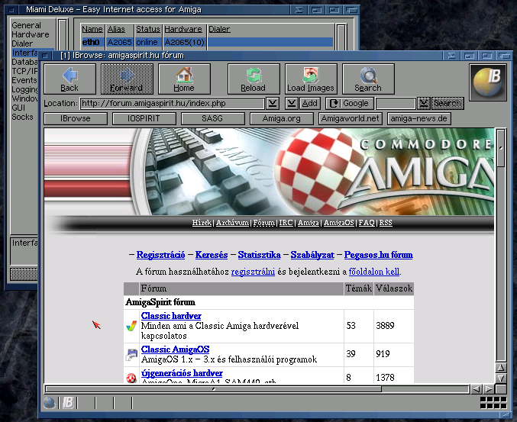Image resolution: width=517 pixels, height=422 pixels.
Task: Expand the search engine dropdown arrow
Action: pyautogui.click(x=422, y=103)
